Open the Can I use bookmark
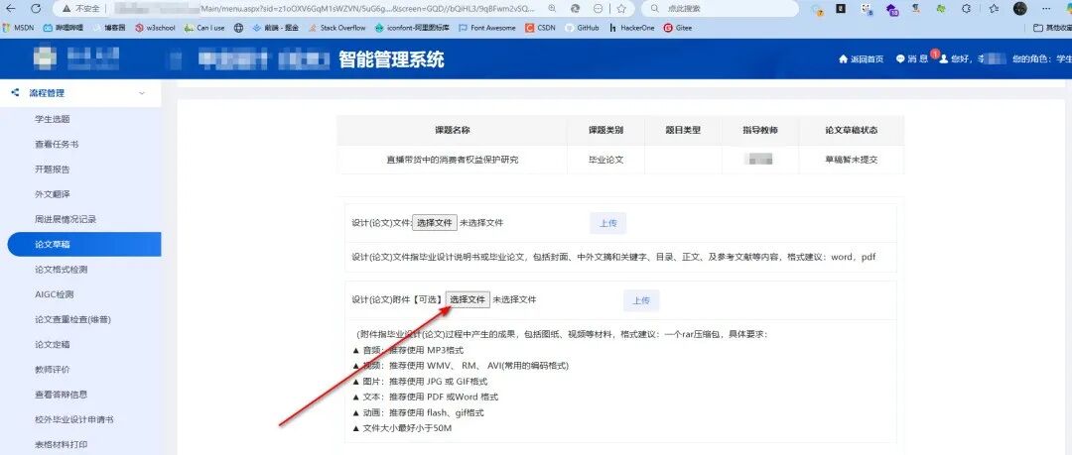Viewport: 1072px width, 455px height. [204, 28]
